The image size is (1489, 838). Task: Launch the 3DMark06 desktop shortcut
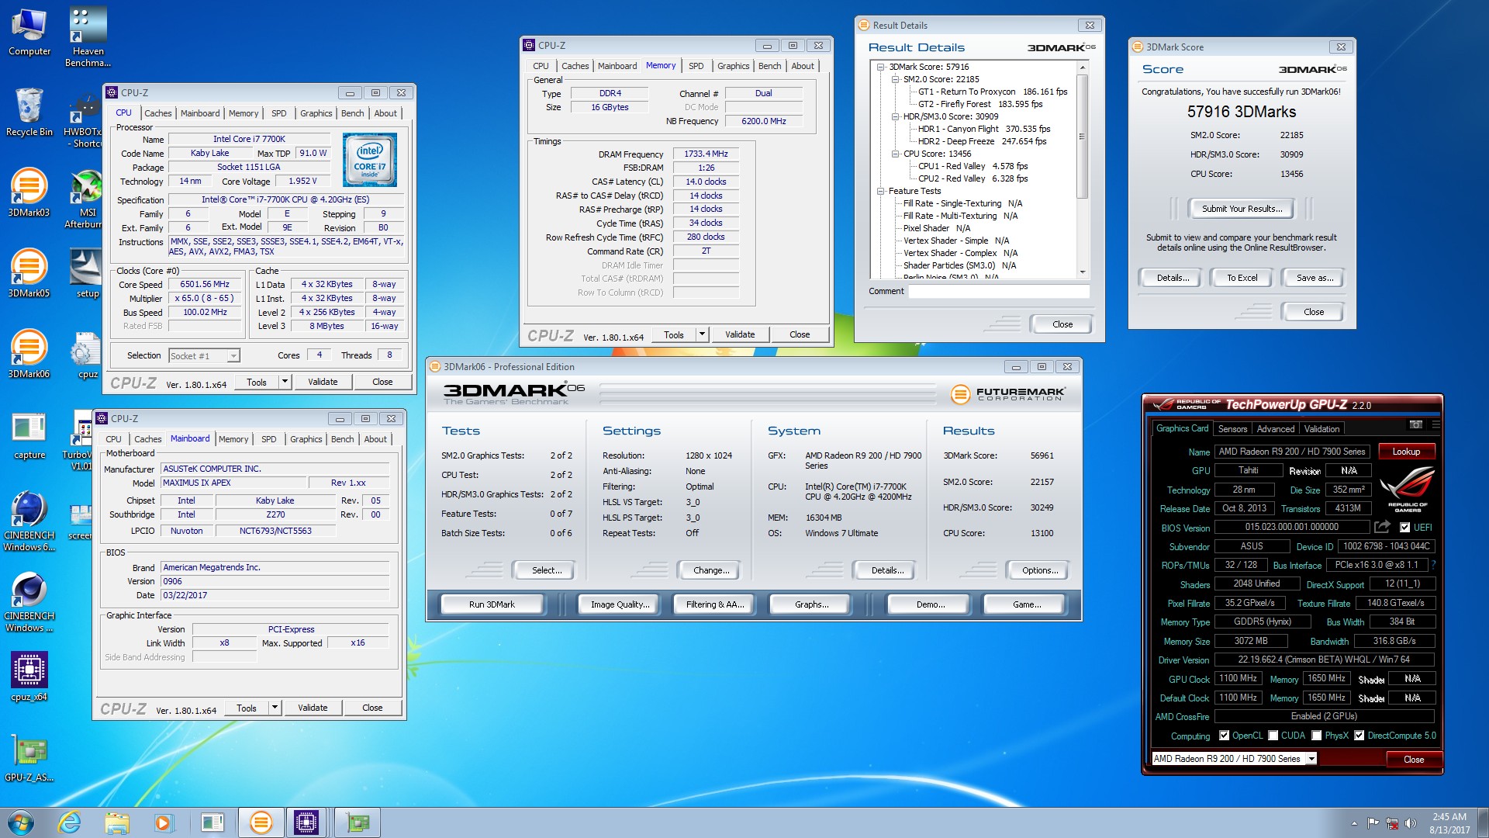(29, 354)
